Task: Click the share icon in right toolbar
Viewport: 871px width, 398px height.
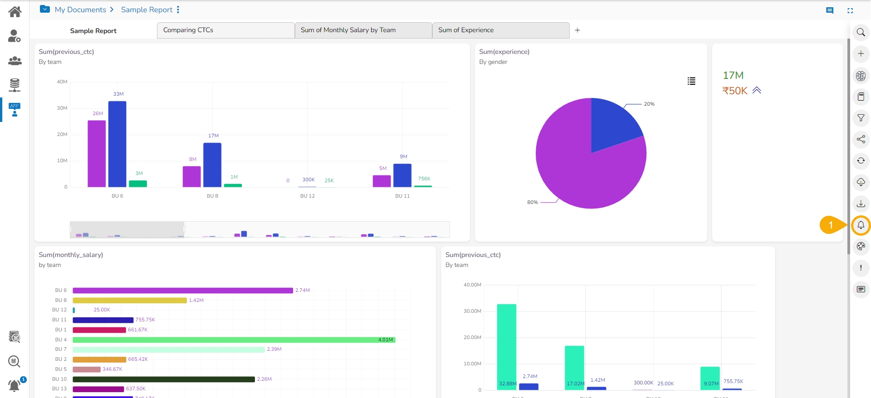Action: point(861,139)
